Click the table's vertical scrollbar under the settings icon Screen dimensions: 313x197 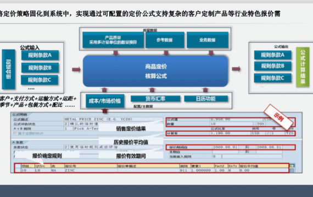292,170
